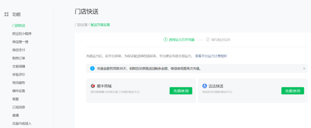Click the 顺丰同城 logo icon
Image resolution: width=311 pixels, height=128 pixels.
93,86
